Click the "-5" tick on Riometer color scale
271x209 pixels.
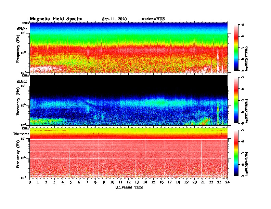click(x=242, y=130)
